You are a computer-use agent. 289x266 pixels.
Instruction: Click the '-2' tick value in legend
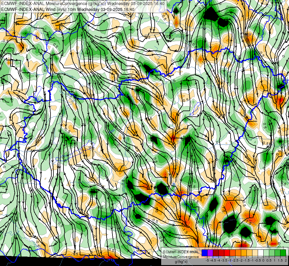(241, 260)
